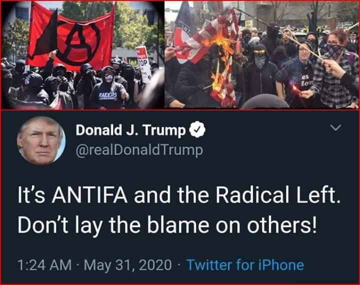The image size is (360, 285).
Task: Click the white protest sign reading OP
Action: [x=143, y=64]
